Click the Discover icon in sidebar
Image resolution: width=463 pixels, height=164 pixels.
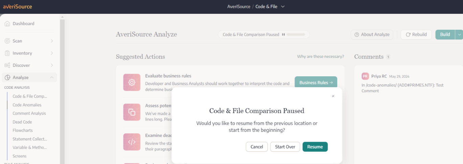coord(7,65)
